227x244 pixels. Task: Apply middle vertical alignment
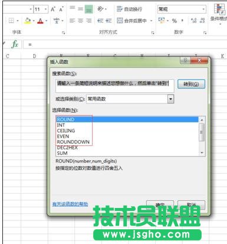[x=80, y=9]
